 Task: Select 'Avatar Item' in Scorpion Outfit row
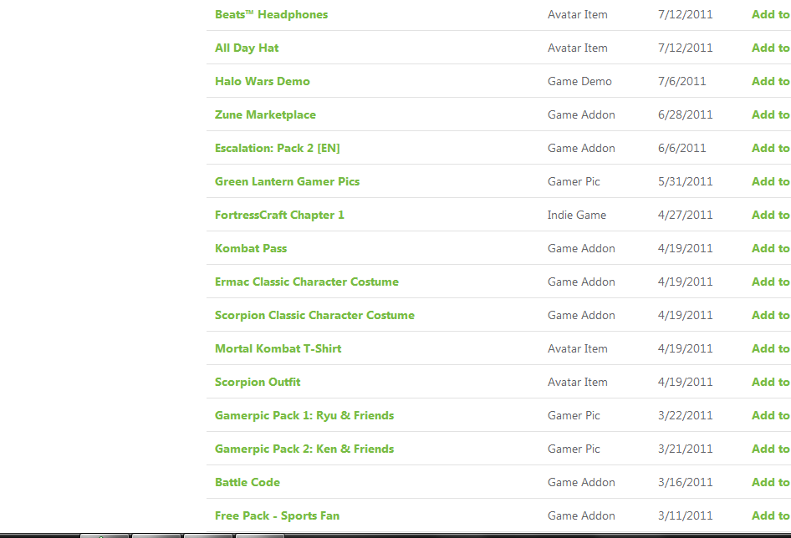[578, 382]
